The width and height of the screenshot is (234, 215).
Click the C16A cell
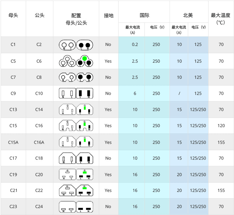pos(39,142)
